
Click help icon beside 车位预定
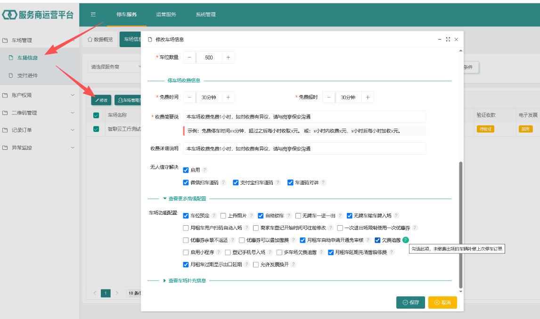tap(214, 216)
